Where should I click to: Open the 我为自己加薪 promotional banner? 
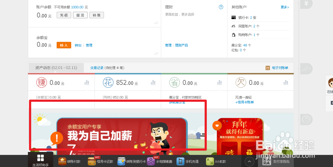point(122,136)
